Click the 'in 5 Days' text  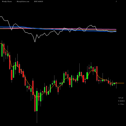click(x=121, y=104)
